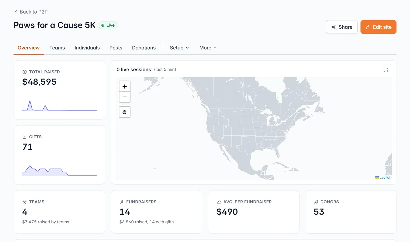Click the $490 average value
The image size is (410, 242).
[227, 212]
